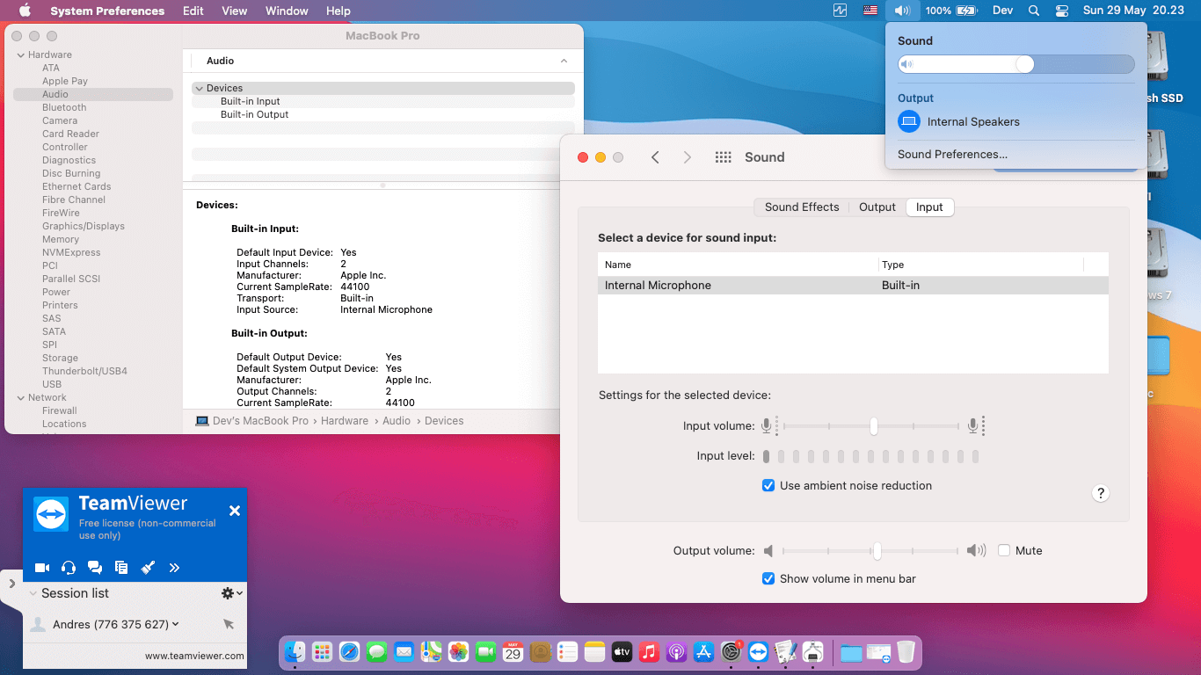
Task: Uncheck Show volume in menu bar
Action: 768,578
